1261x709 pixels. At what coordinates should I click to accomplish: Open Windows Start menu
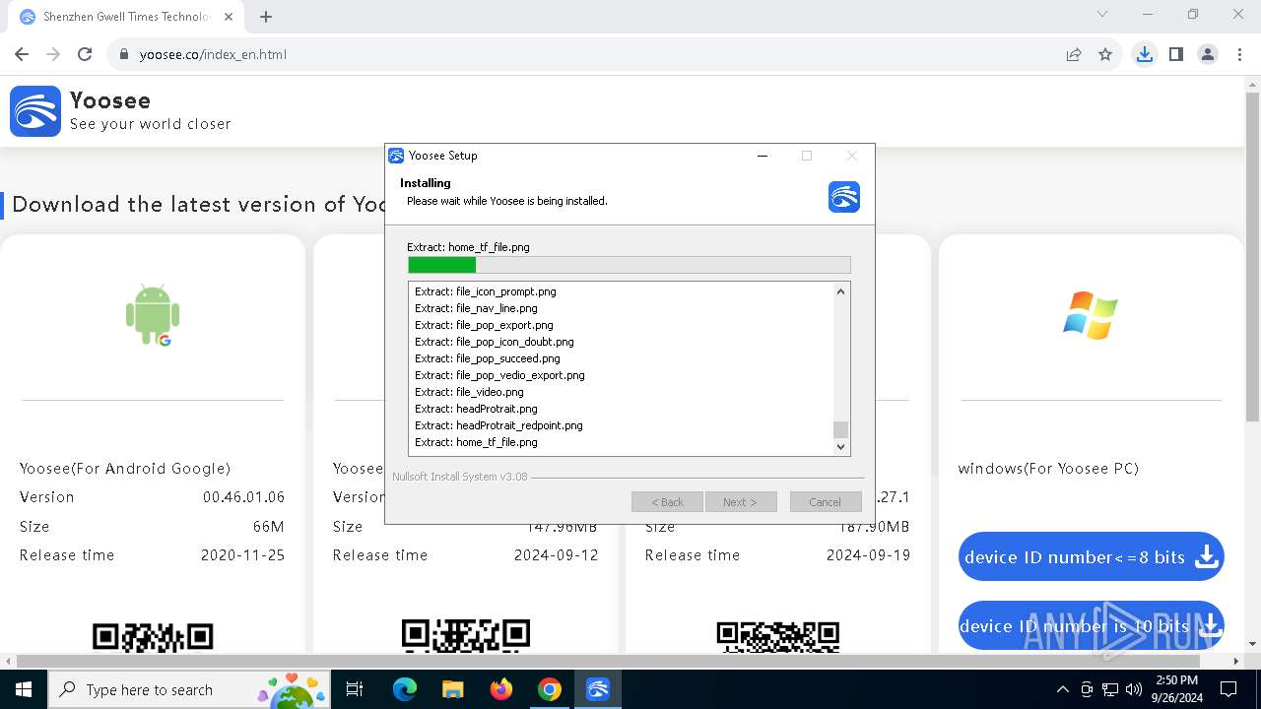tap(23, 689)
